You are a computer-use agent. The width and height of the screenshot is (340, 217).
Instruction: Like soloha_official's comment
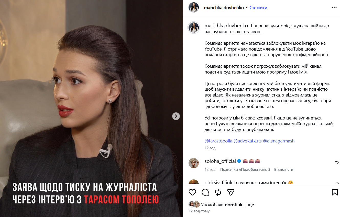coord(337,163)
